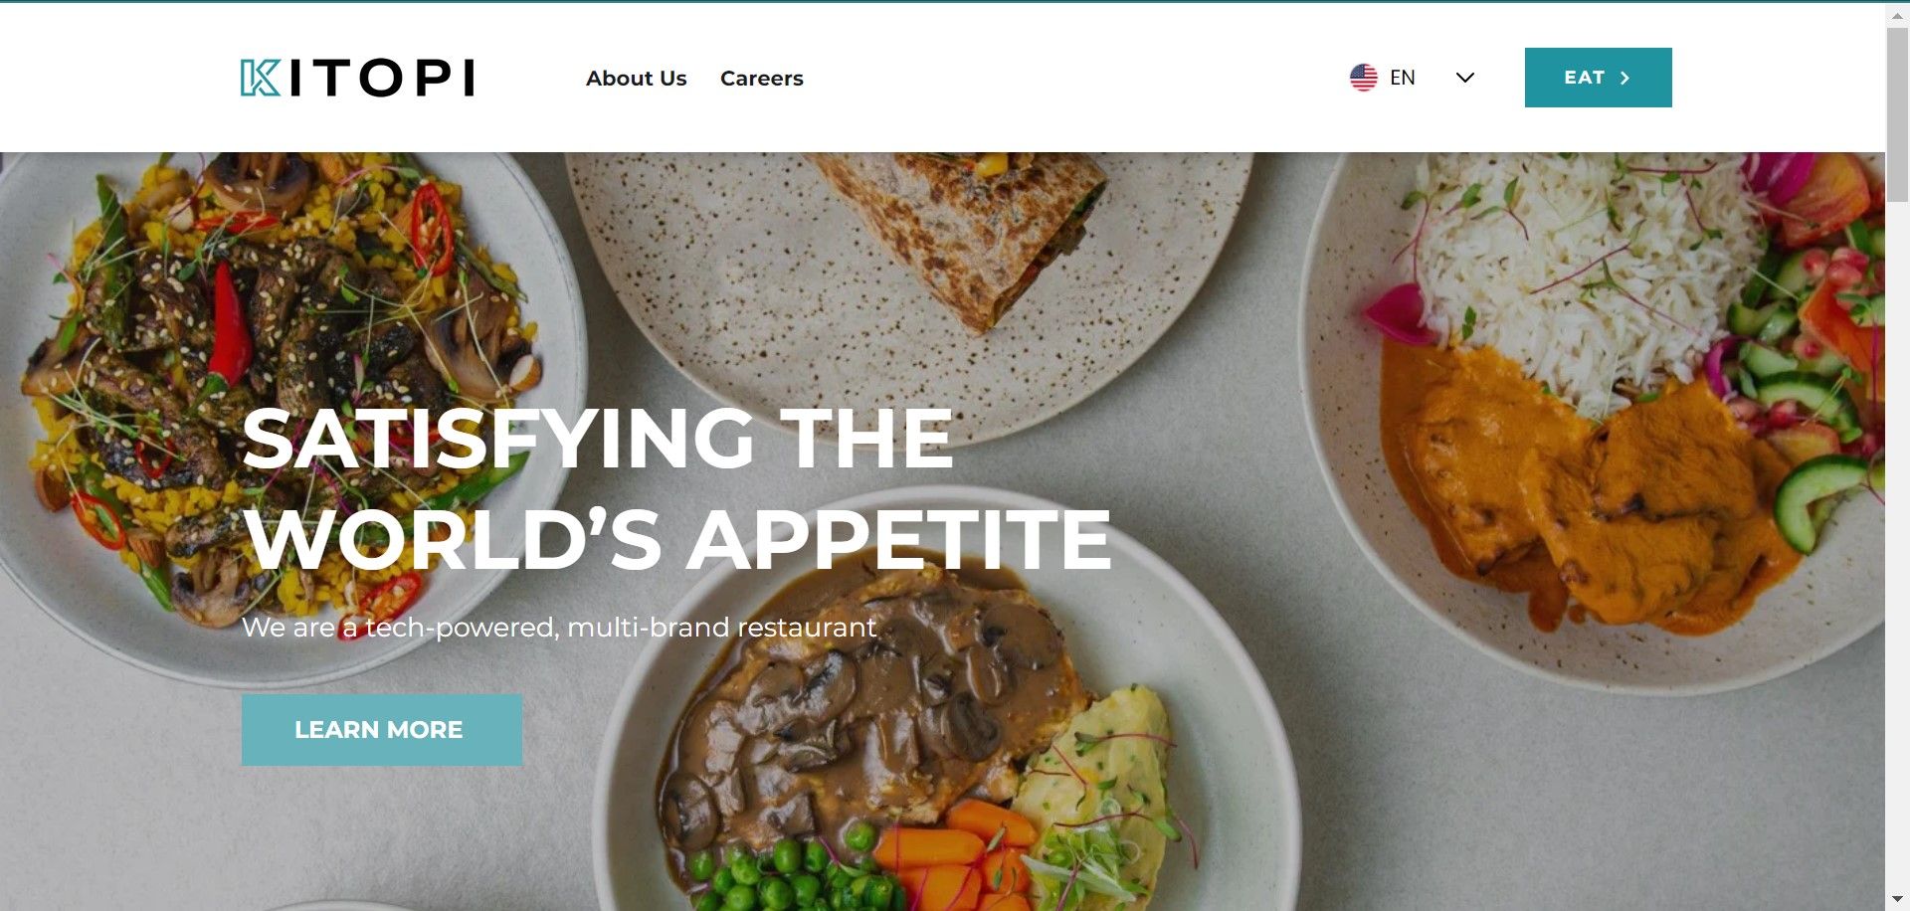Click the empty scrollbar track below the thumb
Screen dimensions: 1910x911
tap(1897, 547)
